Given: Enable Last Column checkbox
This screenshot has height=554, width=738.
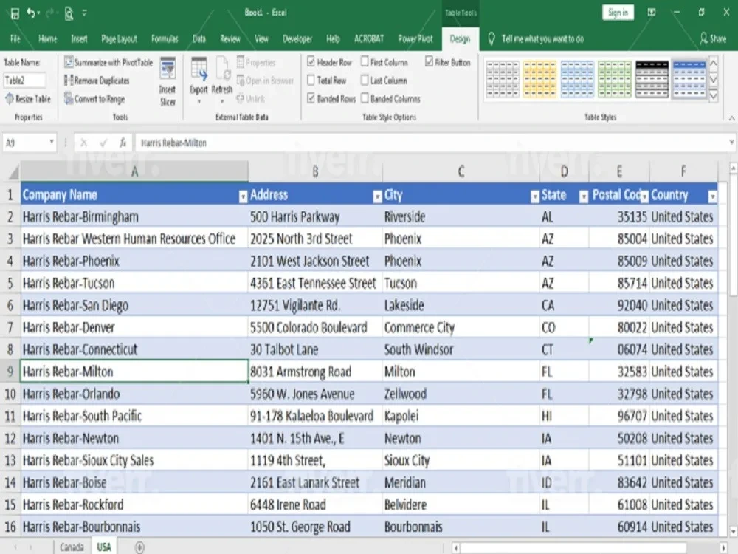Looking at the screenshot, I should pyautogui.click(x=365, y=80).
